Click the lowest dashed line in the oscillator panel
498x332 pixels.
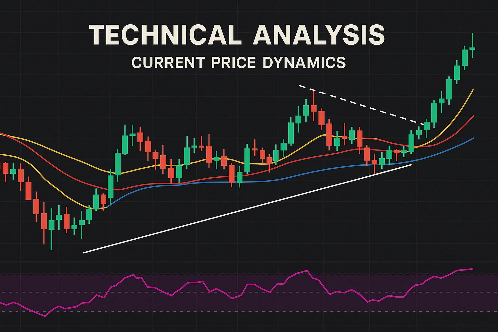(227, 312)
